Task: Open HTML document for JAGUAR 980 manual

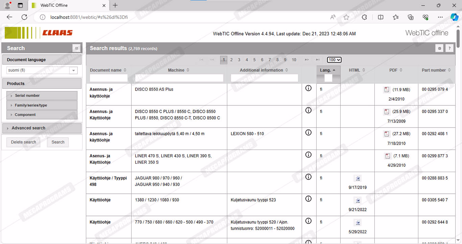Action: (x=357, y=179)
